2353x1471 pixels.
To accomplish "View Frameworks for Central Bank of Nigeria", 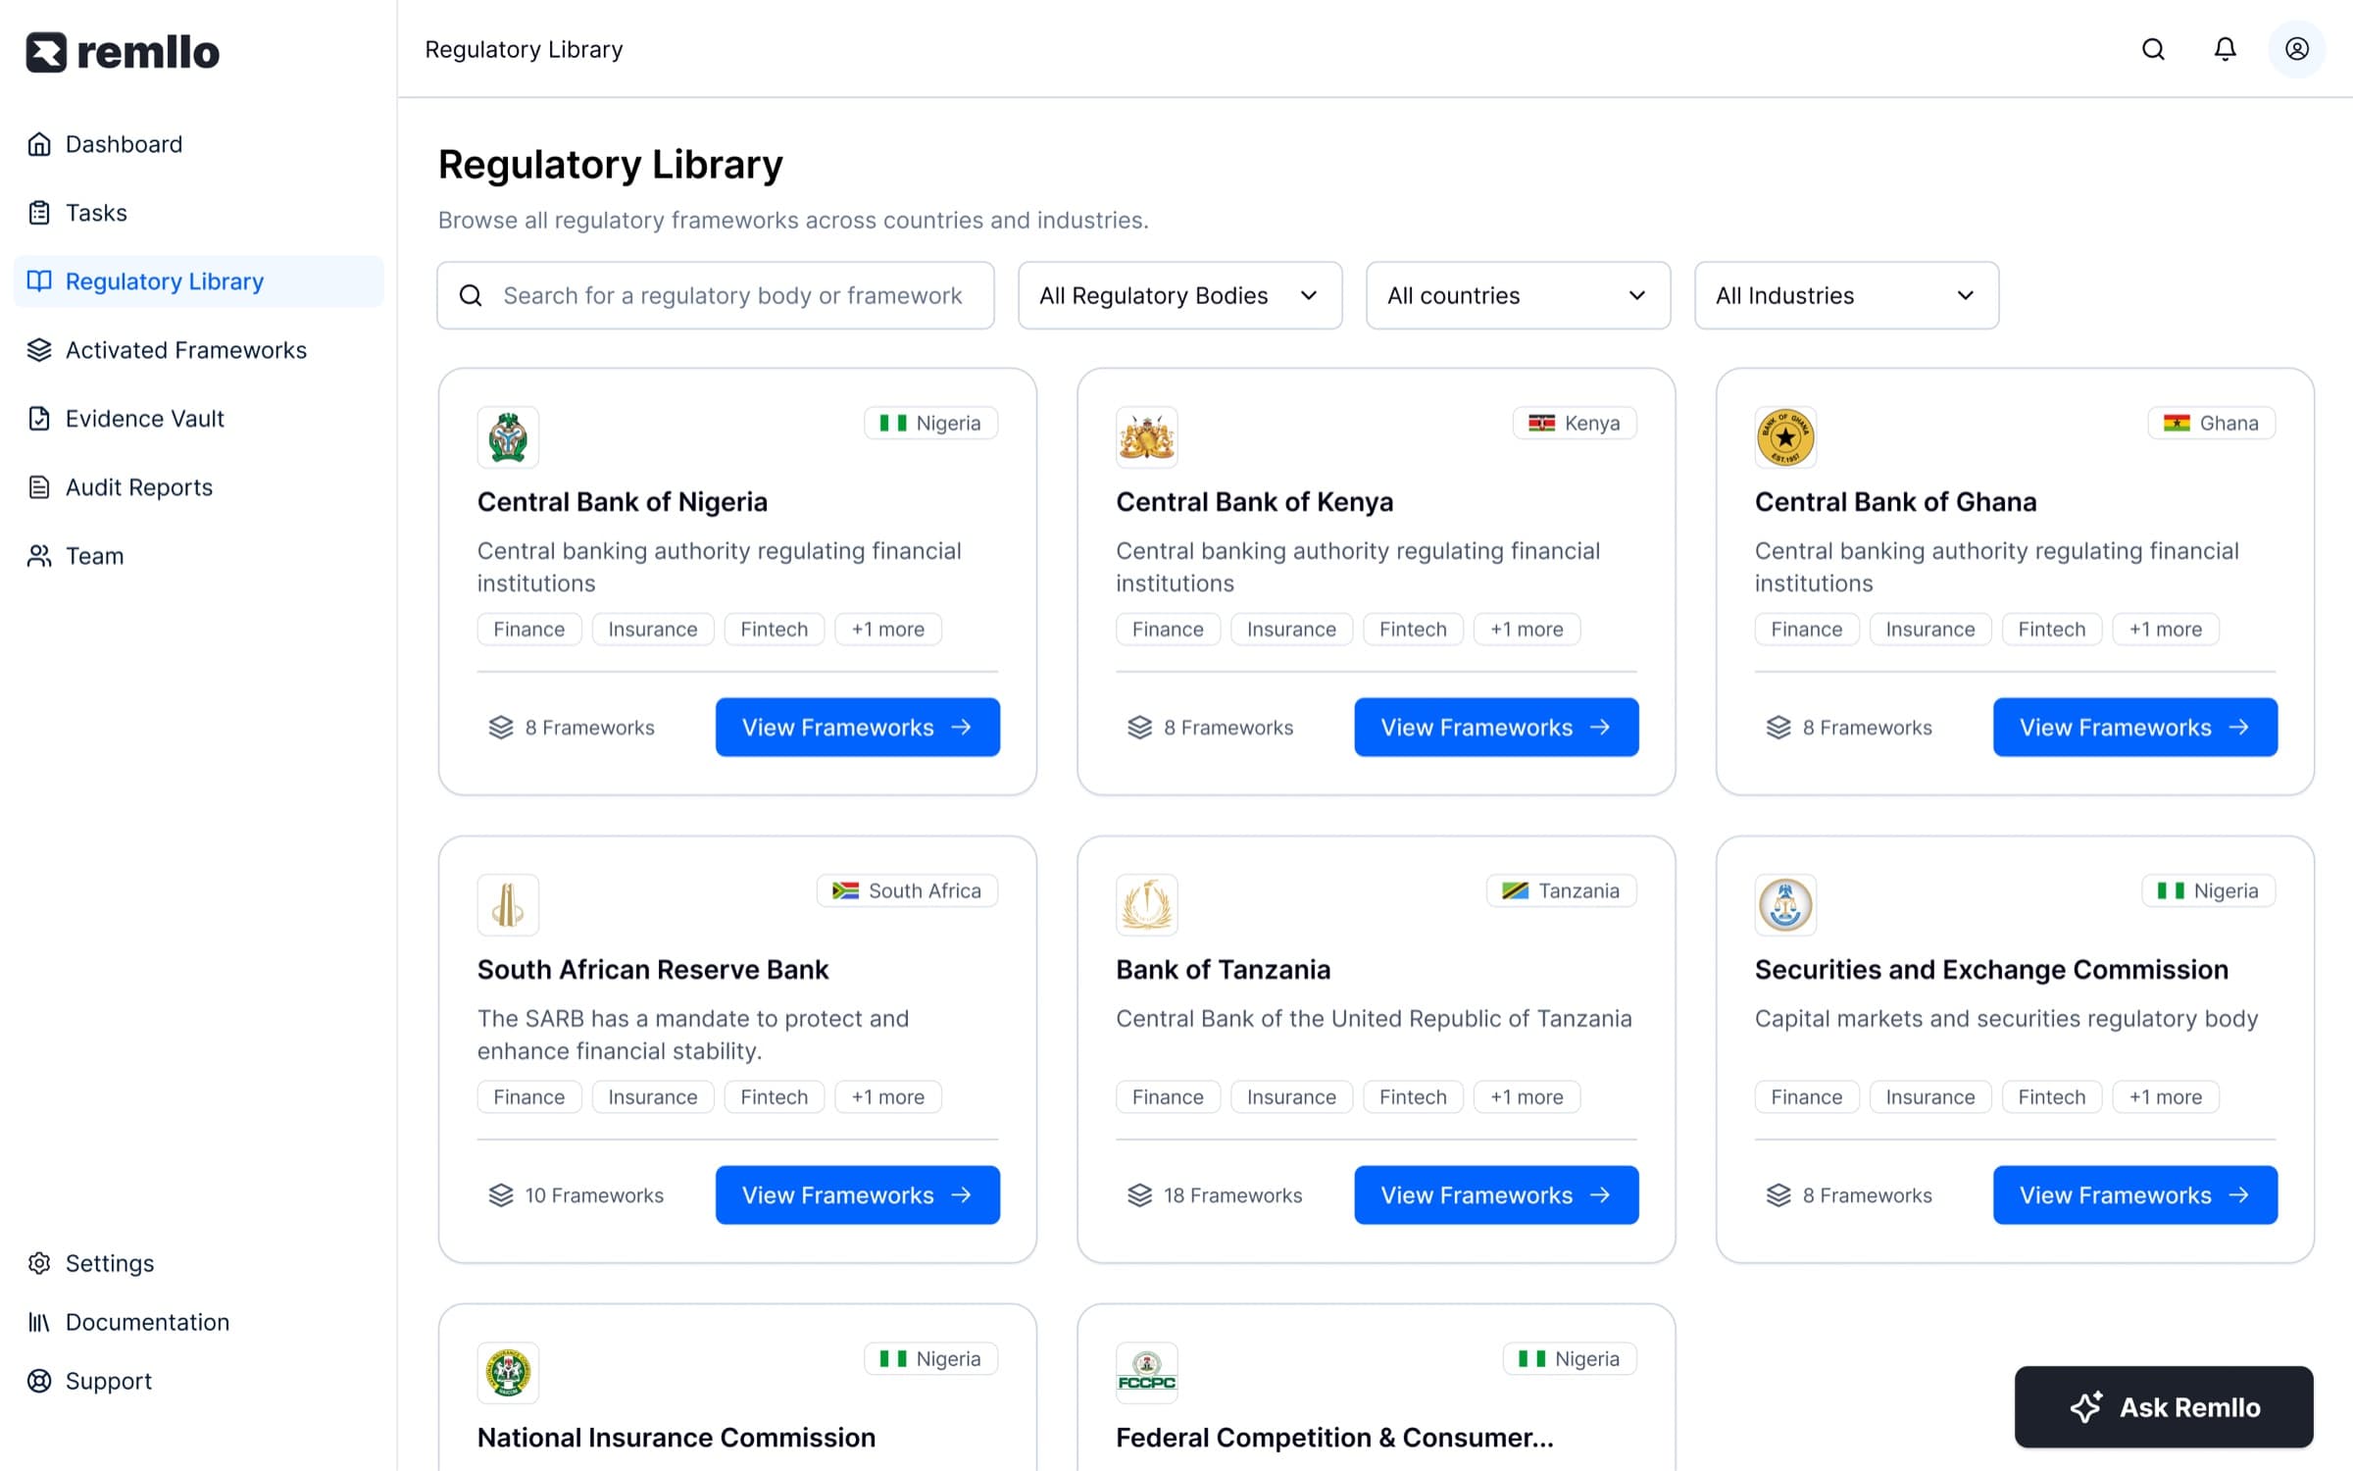I will (x=857, y=728).
